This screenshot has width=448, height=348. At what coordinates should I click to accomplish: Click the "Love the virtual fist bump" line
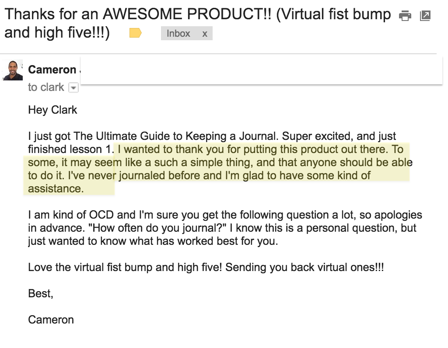[x=206, y=268]
